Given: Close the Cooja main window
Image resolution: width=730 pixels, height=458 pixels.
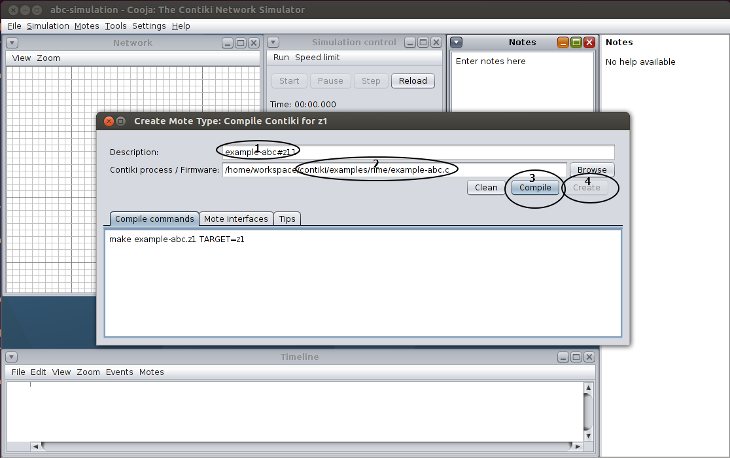Looking at the screenshot, I should click(x=14, y=10).
